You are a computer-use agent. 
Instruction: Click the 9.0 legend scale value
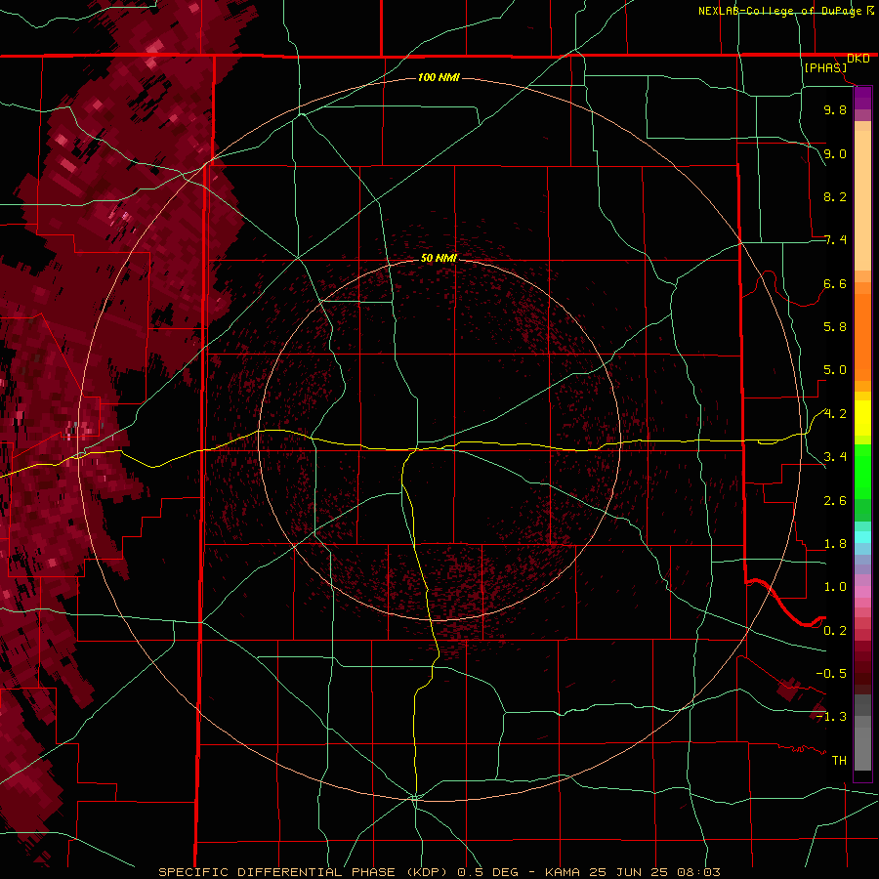click(835, 153)
